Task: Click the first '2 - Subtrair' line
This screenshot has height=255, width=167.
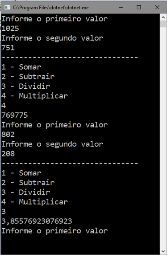Action: pyautogui.click(x=28, y=77)
